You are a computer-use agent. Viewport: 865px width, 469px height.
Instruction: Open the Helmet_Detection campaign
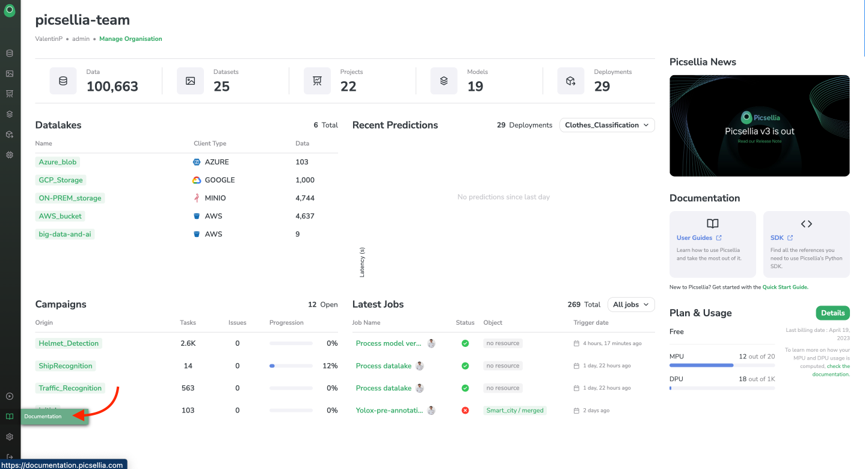coord(69,343)
